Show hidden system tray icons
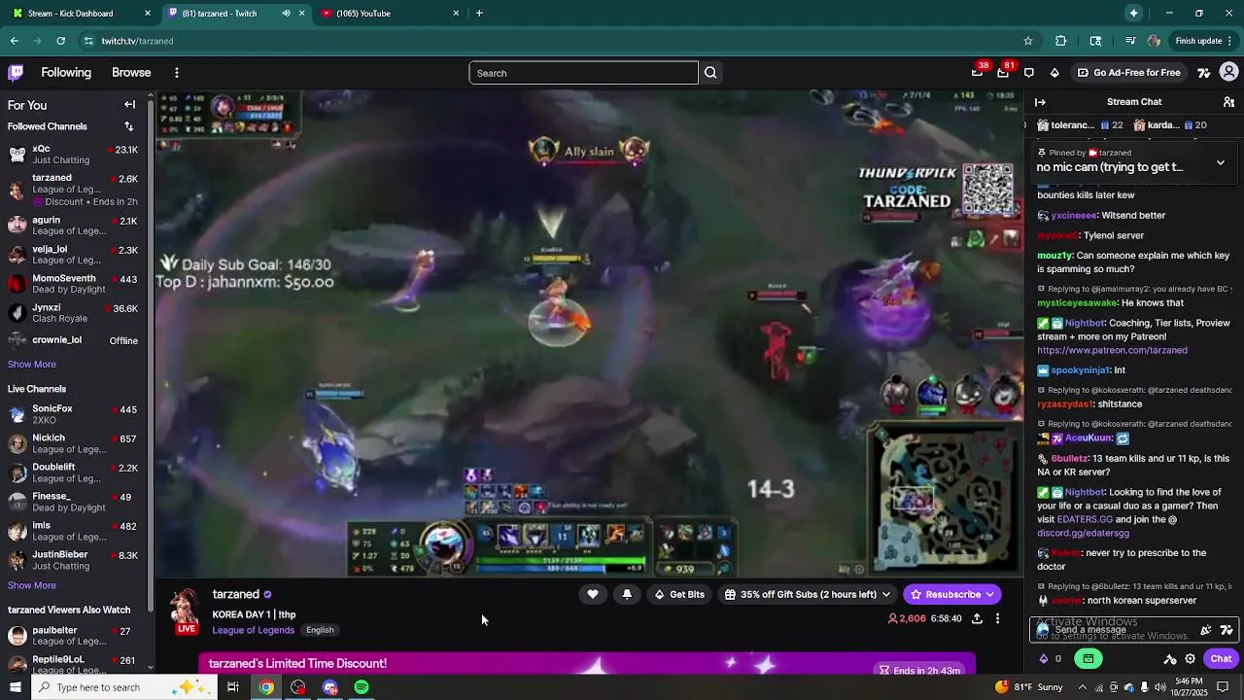The width and height of the screenshot is (1244, 700). click(1082, 687)
